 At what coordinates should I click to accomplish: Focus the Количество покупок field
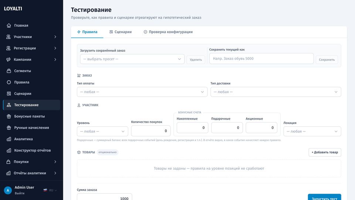(151, 131)
